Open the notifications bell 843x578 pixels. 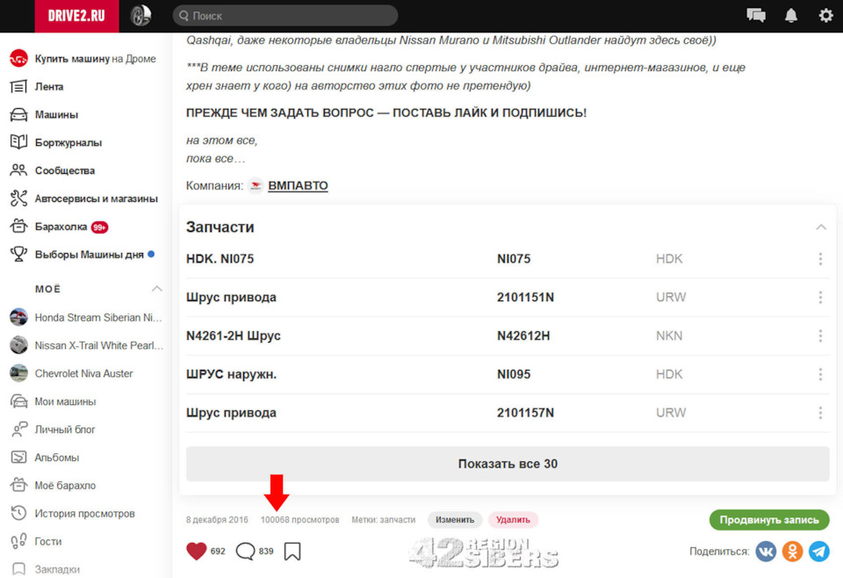791,16
